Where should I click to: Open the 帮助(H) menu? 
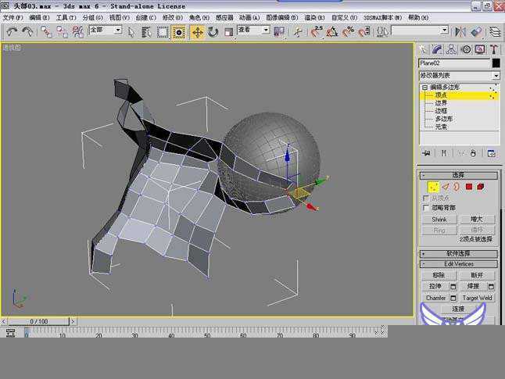[418, 17]
